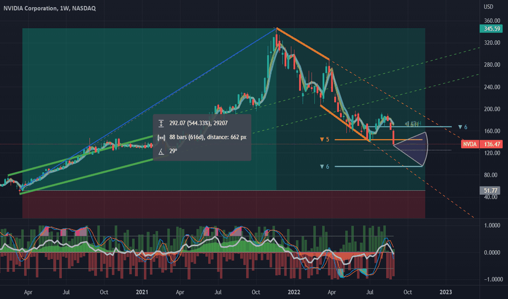Click the angle icon beside 29°
Image resolution: width=508 pixels, height=299 pixels.
pyautogui.click(x=161, y=151)
